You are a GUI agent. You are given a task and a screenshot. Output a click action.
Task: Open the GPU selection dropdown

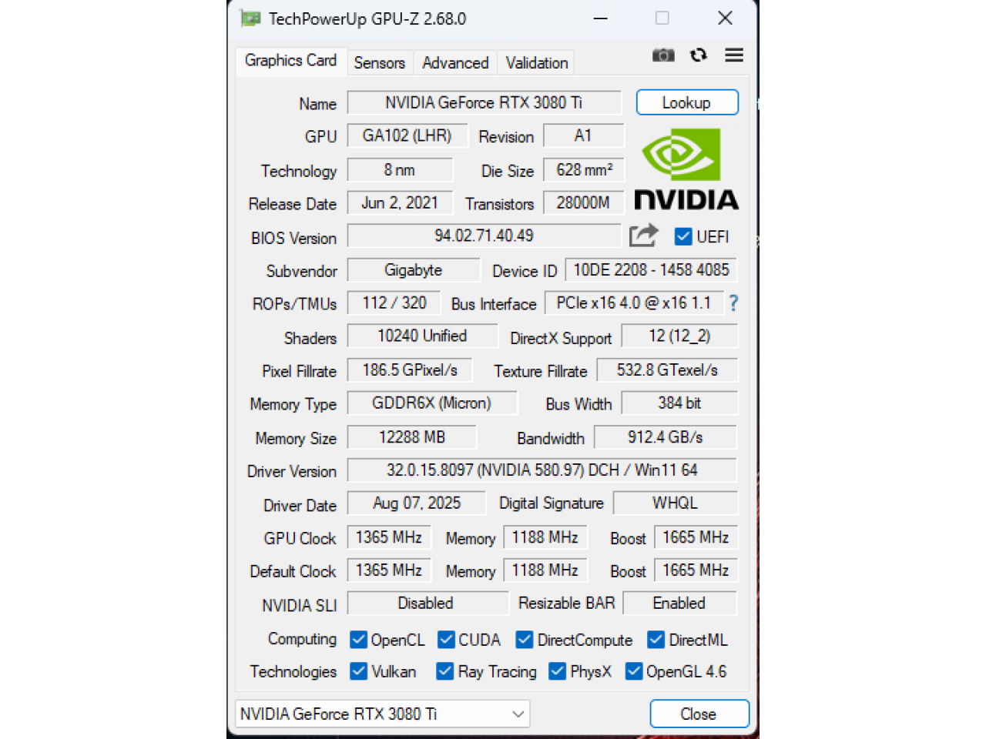(382, 714)
